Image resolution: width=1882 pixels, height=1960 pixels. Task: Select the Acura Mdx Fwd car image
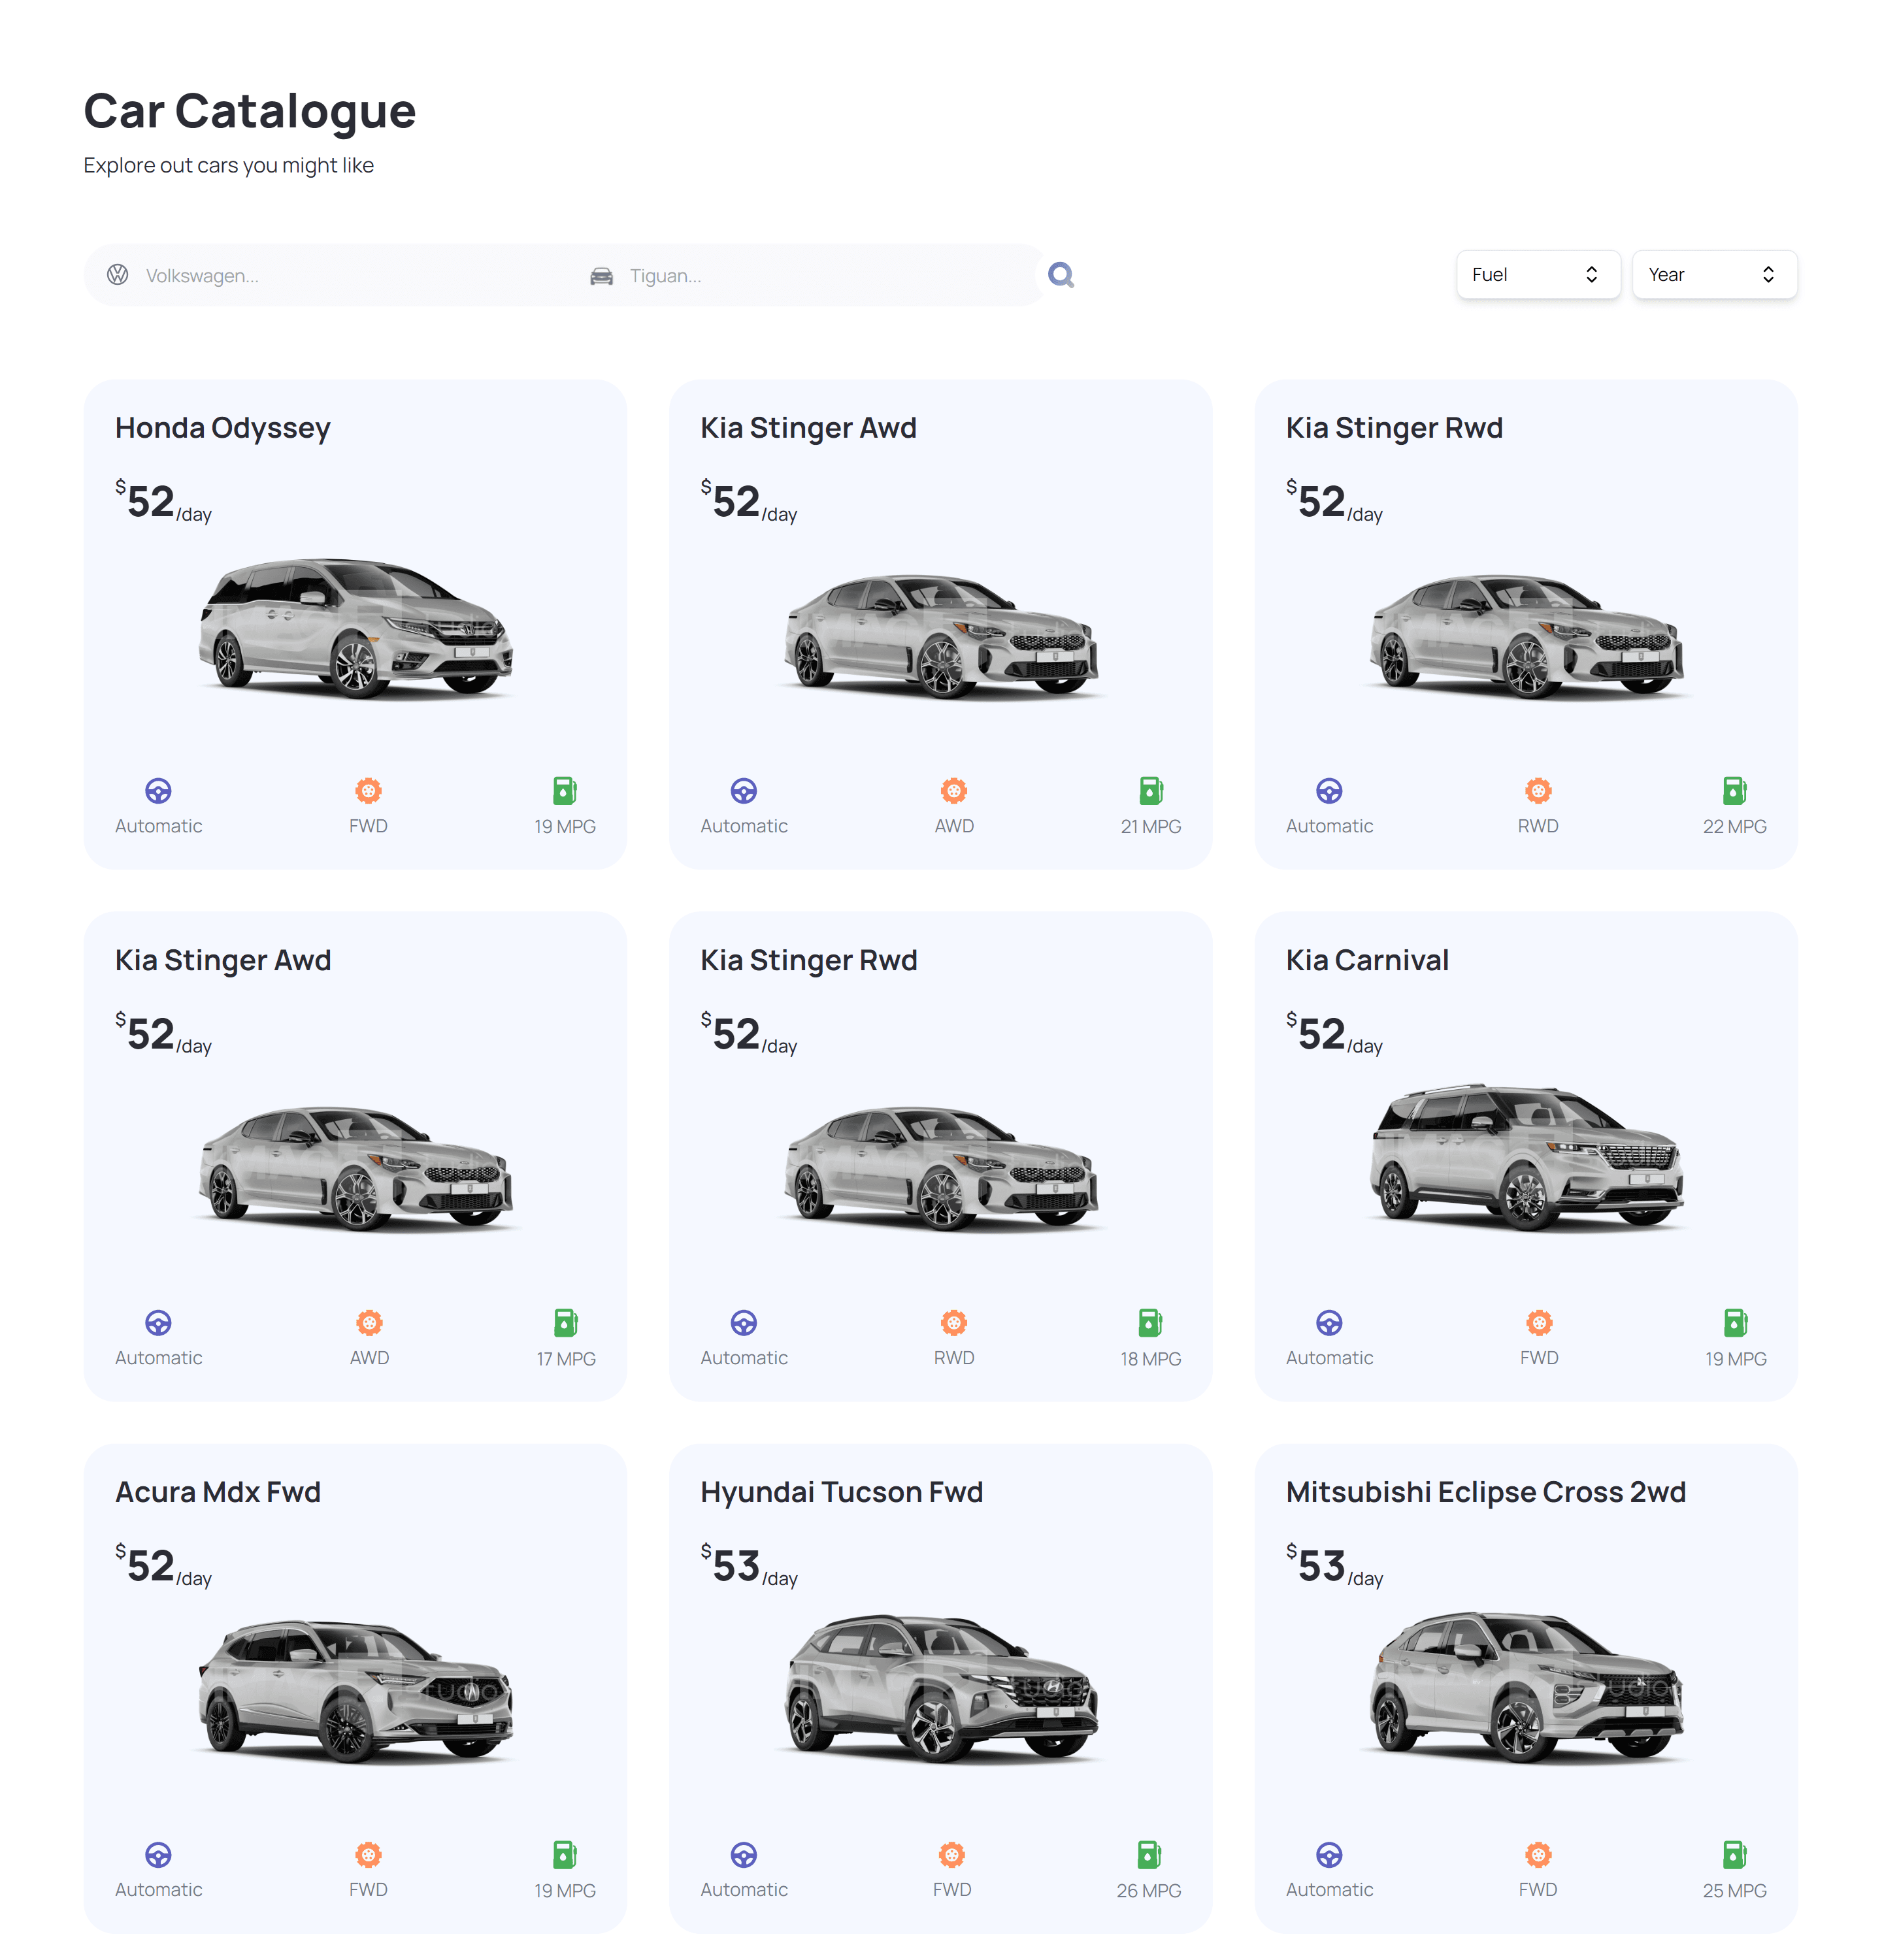(x=355, y=1690)
